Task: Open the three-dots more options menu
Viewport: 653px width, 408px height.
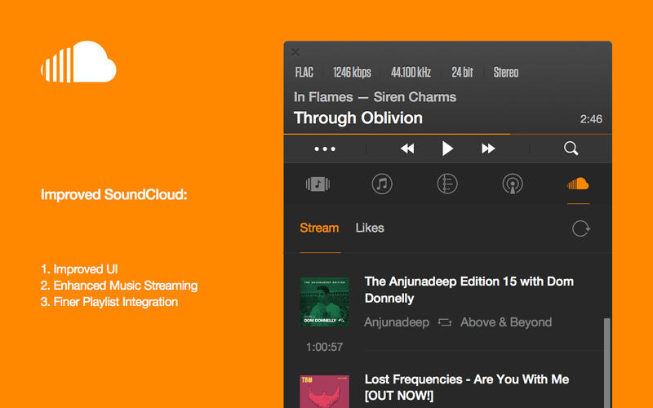Action: click(x=325, y=149)
